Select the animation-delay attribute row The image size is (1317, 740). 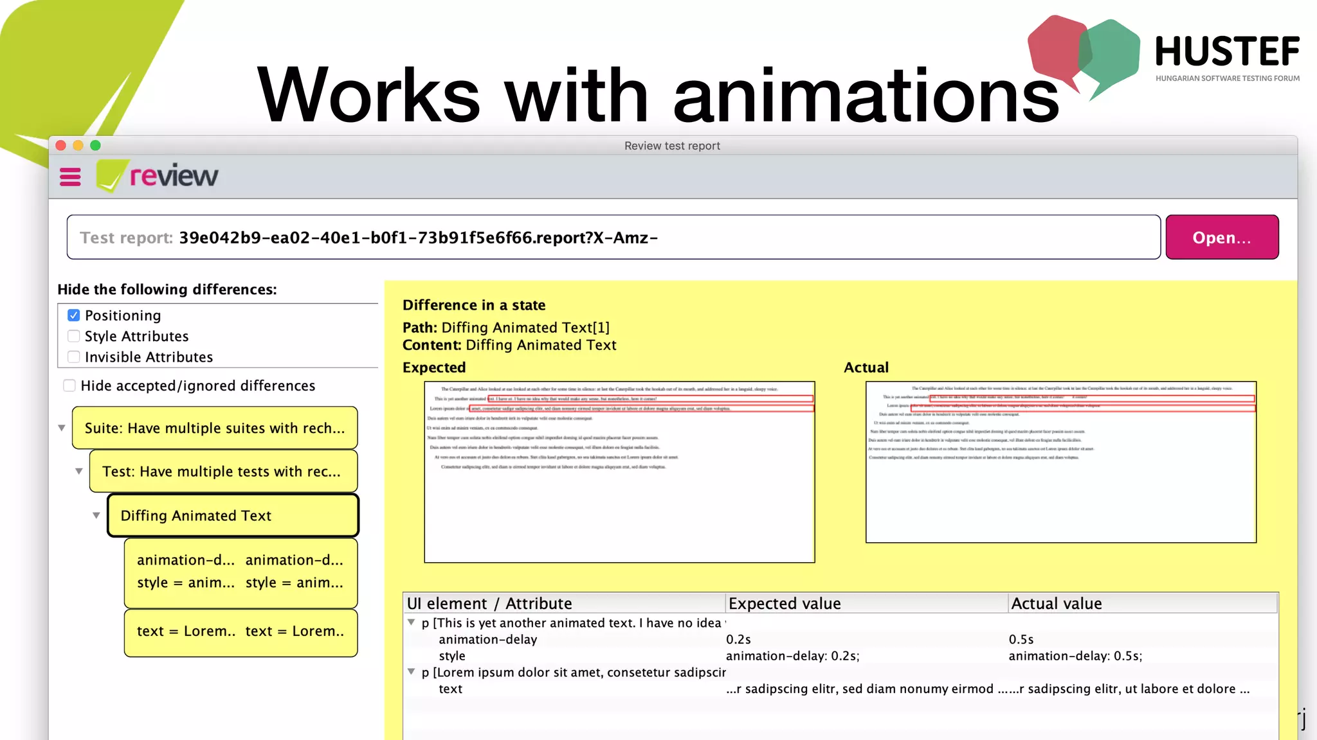click(840, 639)
